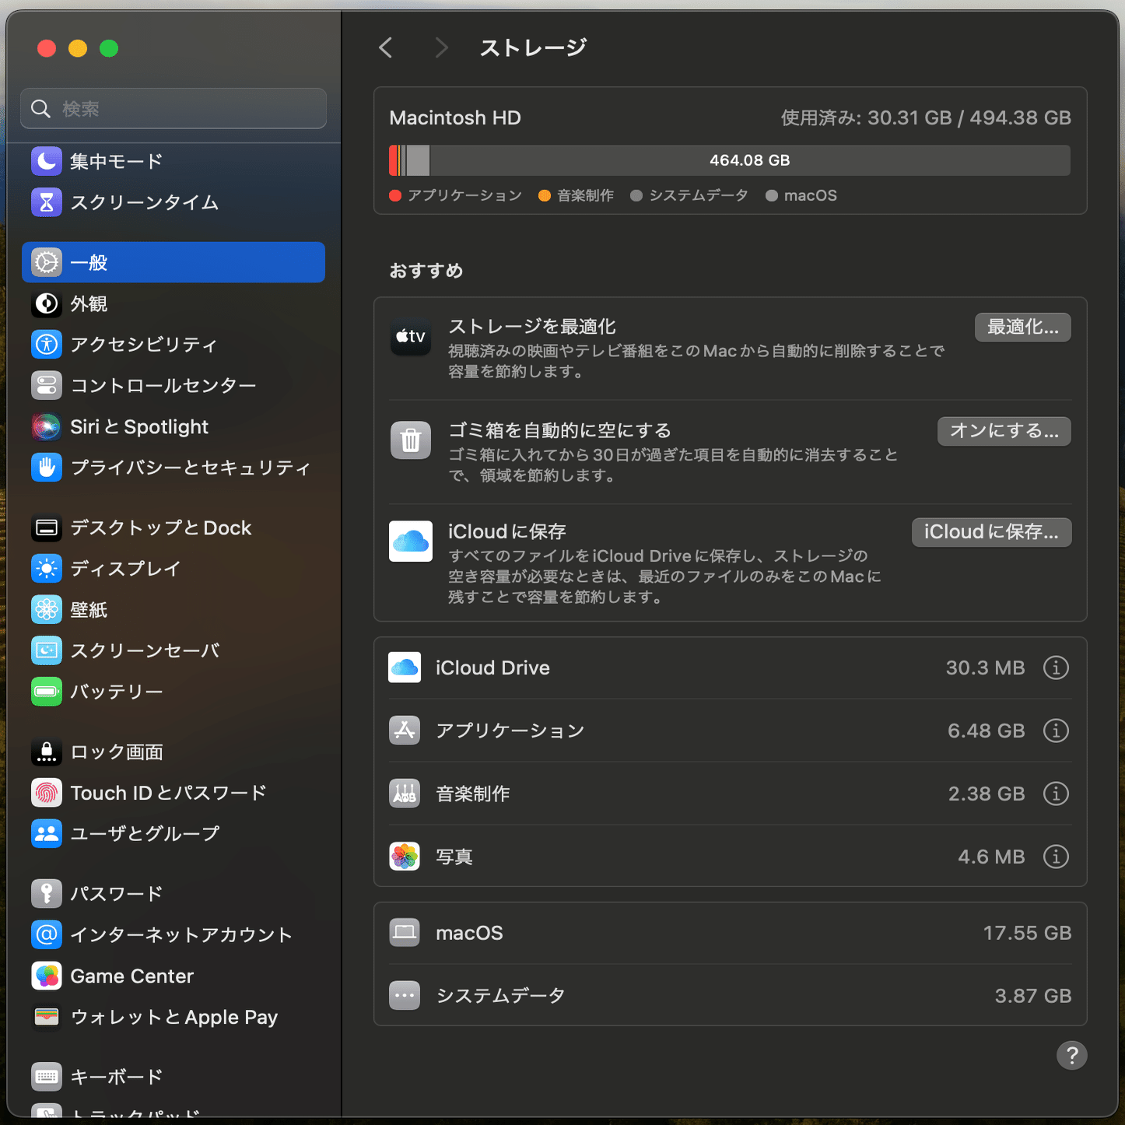Viewport: 1125px width, 1125px height.
Task: Open バッテリー (Battery) settings
Action: tap(117, 691)
